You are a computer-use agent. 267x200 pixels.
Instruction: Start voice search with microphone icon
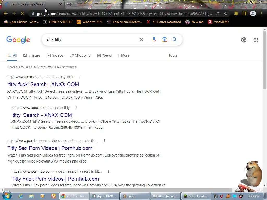click(154, 40)
